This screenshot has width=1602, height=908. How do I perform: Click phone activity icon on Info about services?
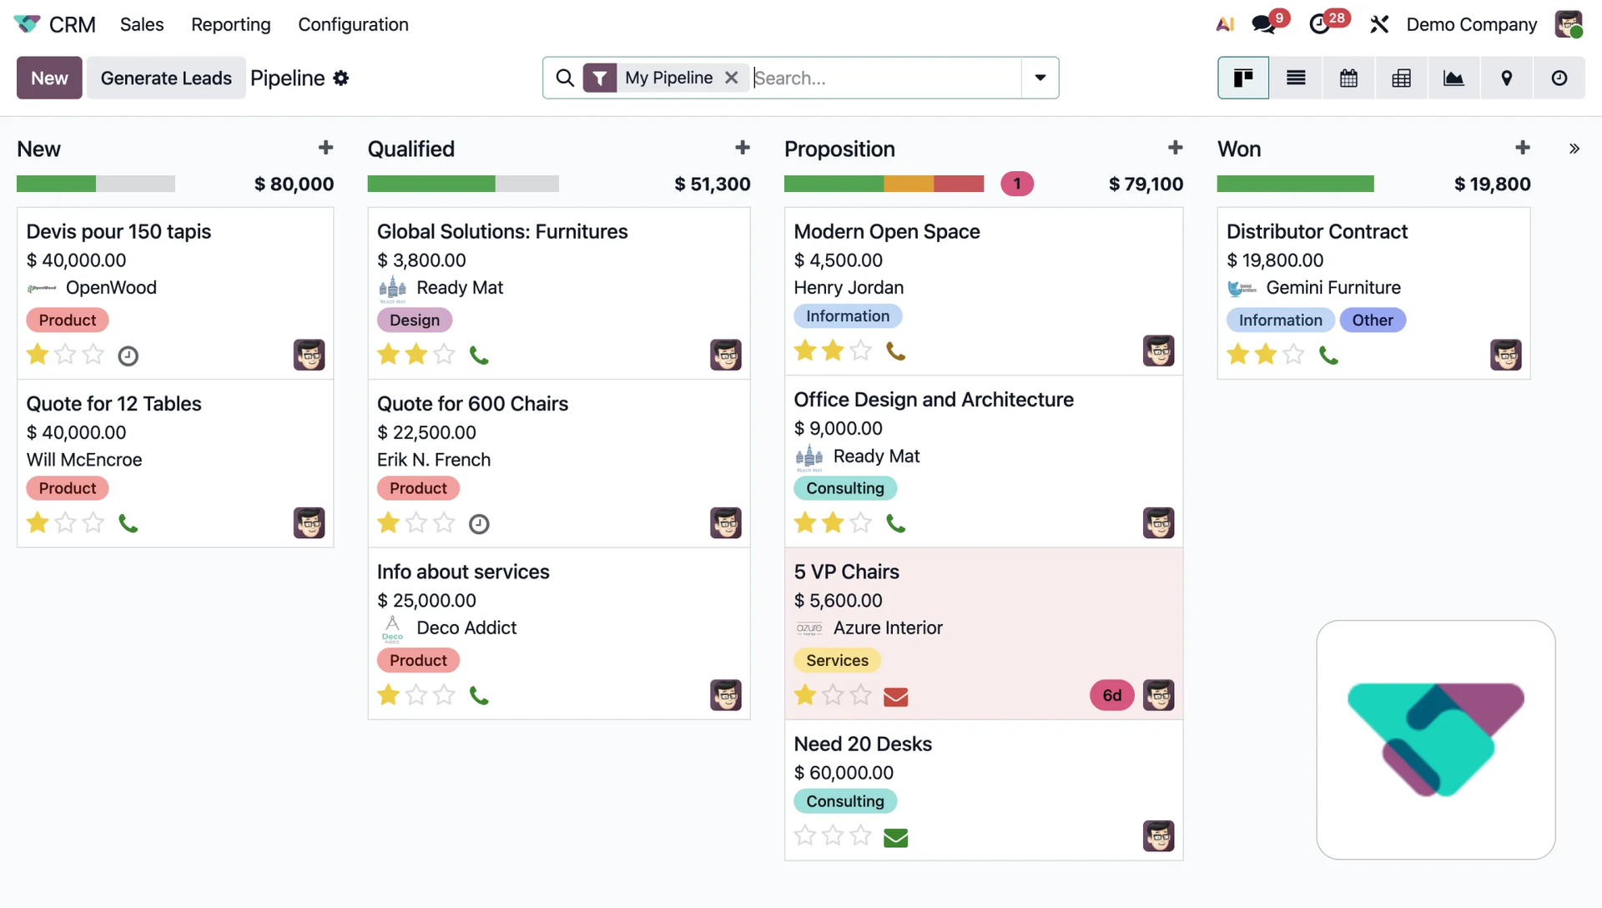point(479,695)
